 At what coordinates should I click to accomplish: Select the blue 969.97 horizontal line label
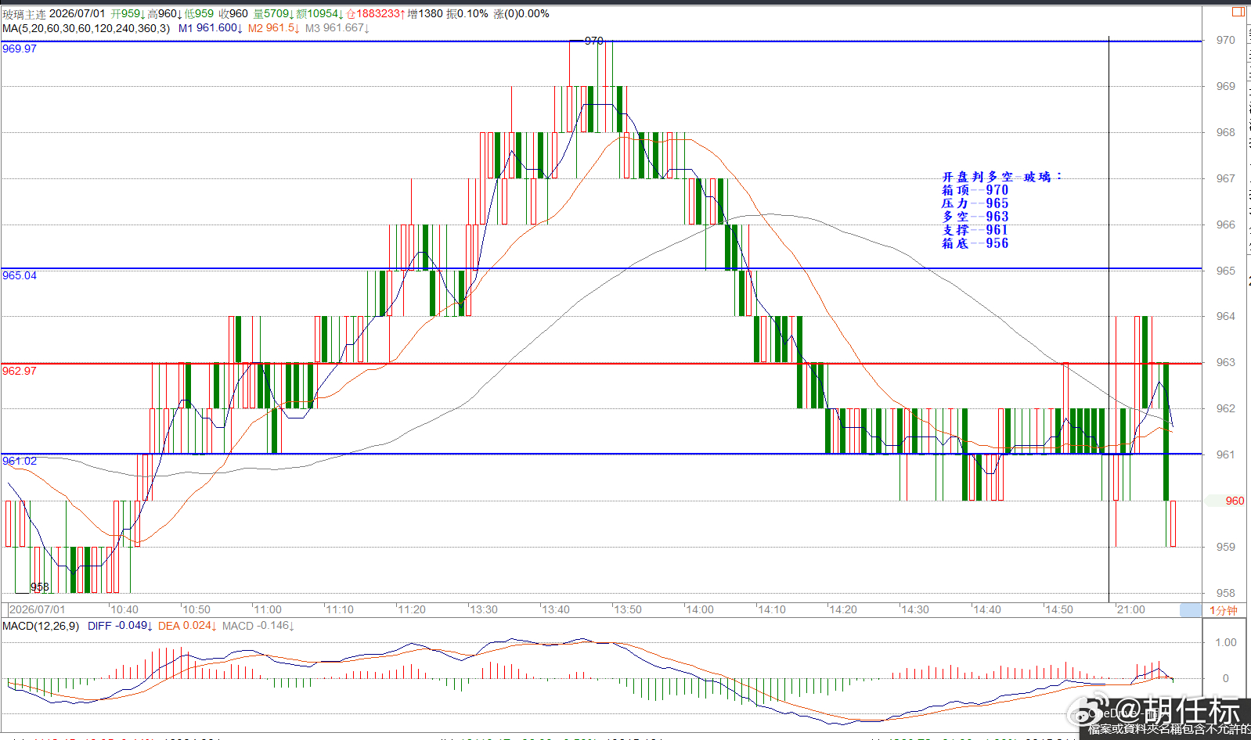(x=20, y=48)
